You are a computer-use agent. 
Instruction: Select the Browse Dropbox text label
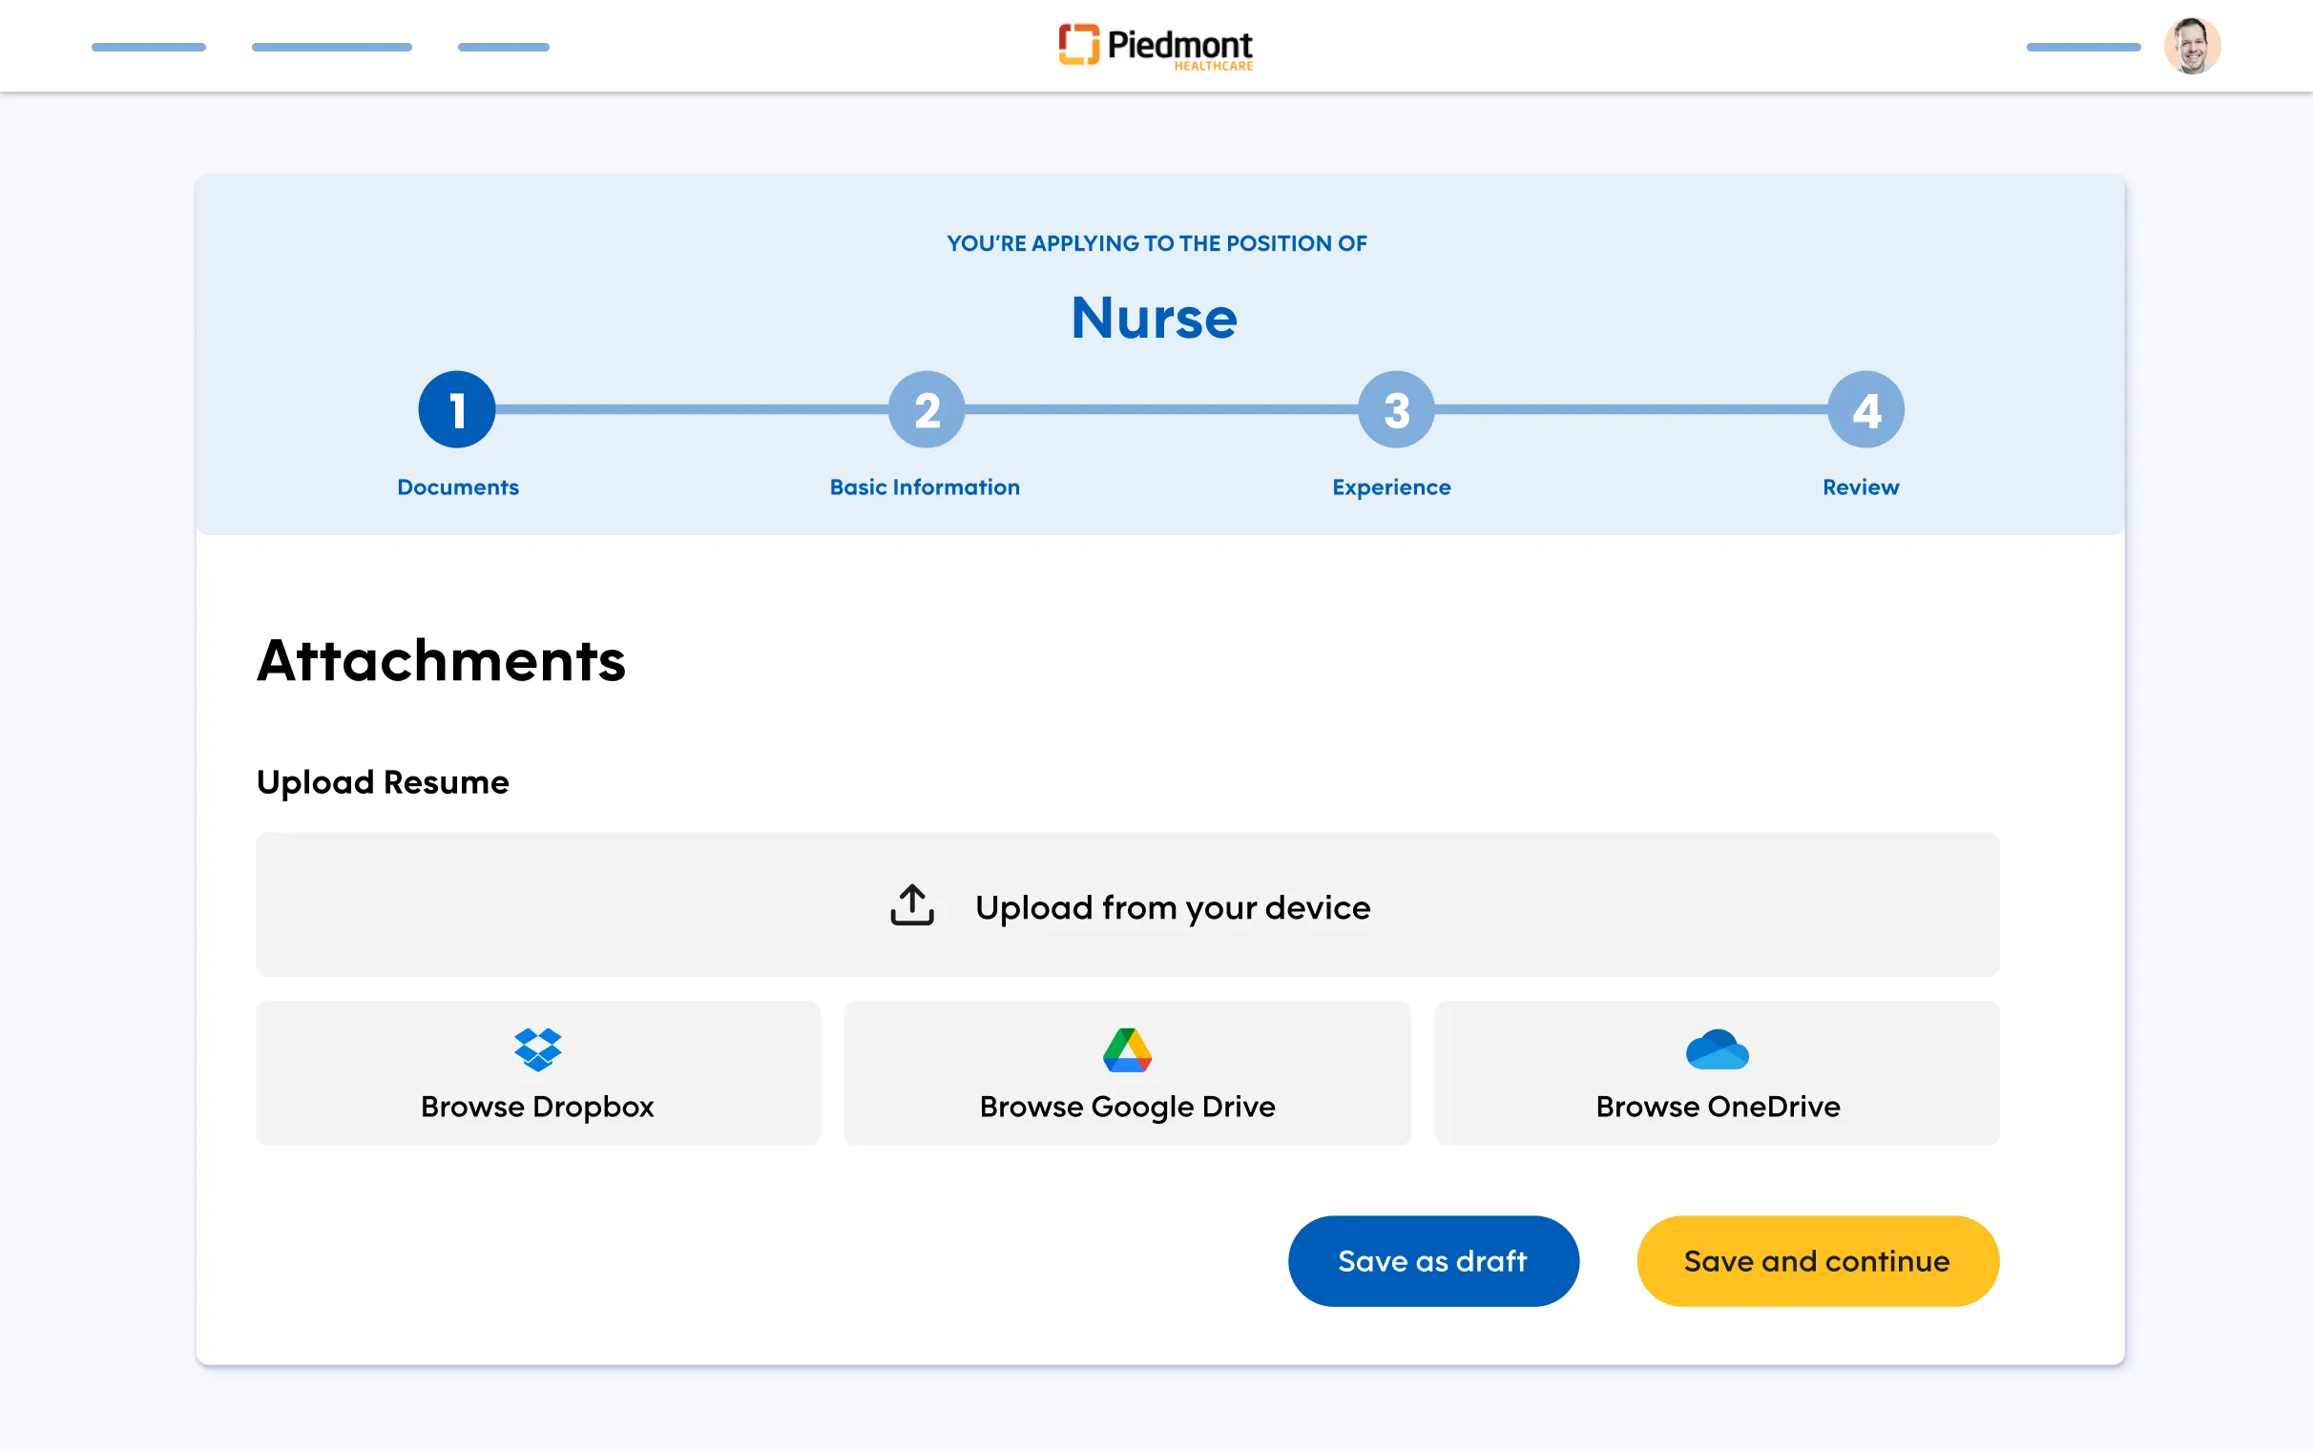tap(537, 1107)
